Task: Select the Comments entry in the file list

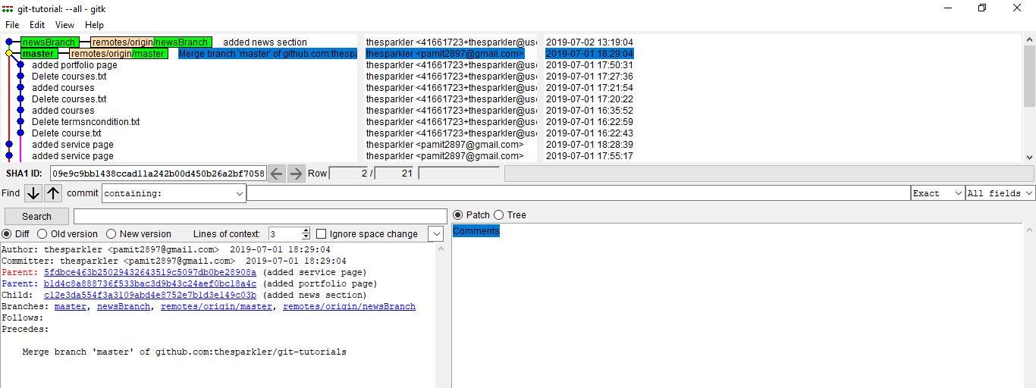Action: (x=476, y=231)
